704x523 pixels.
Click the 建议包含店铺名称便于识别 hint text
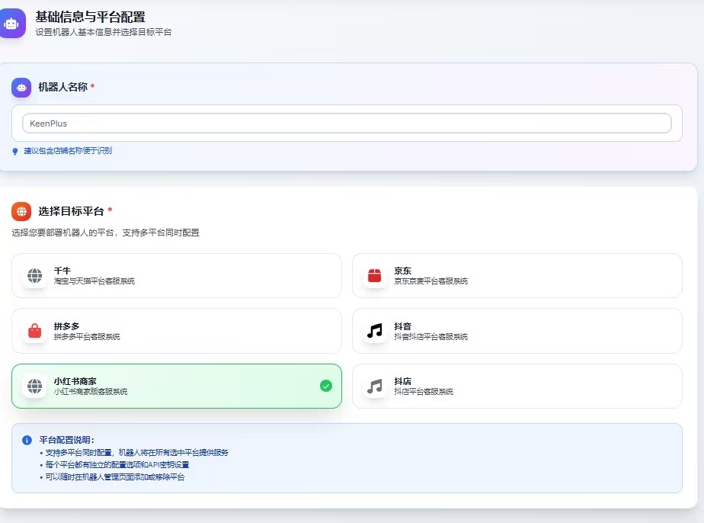(x=68, y=151)
